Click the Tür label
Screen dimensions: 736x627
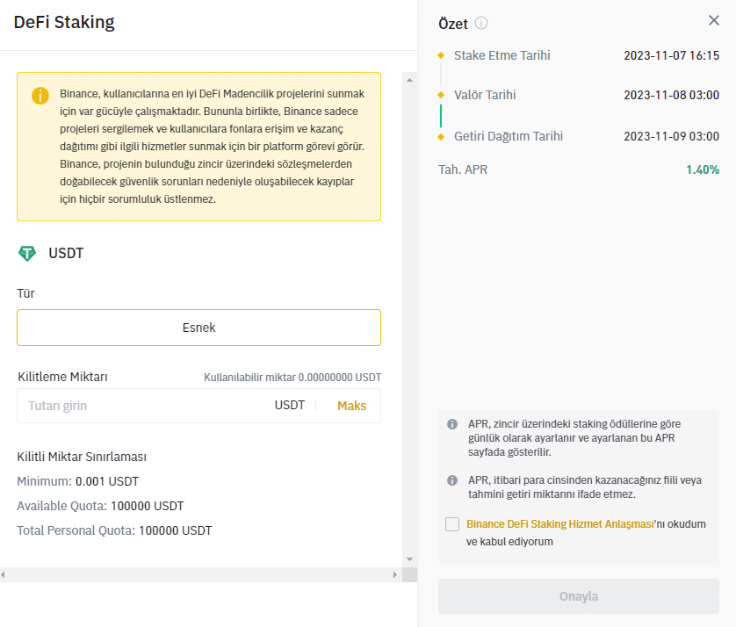(25, 293)
